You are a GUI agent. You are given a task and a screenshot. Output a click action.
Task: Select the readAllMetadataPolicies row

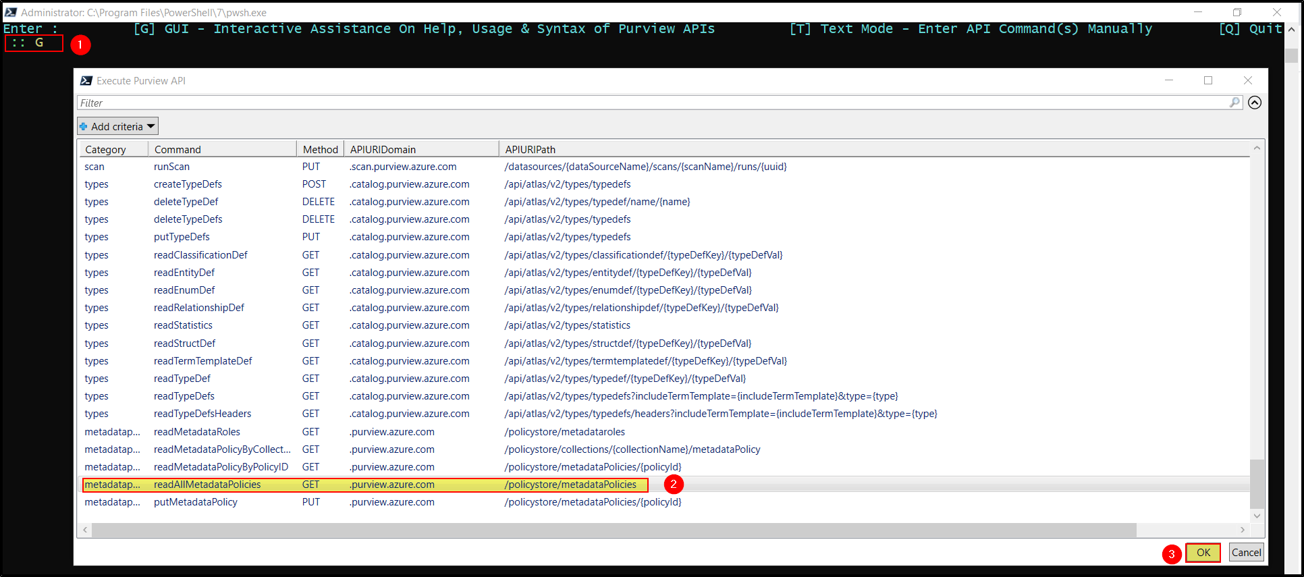click(665, 485)
